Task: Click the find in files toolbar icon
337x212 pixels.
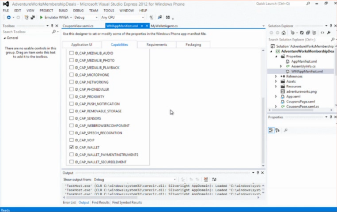Action: coord(160,17)
